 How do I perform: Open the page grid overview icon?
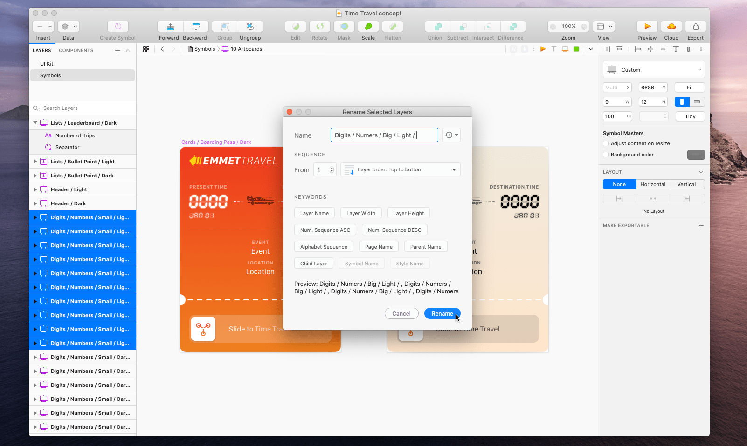[146, 48]
